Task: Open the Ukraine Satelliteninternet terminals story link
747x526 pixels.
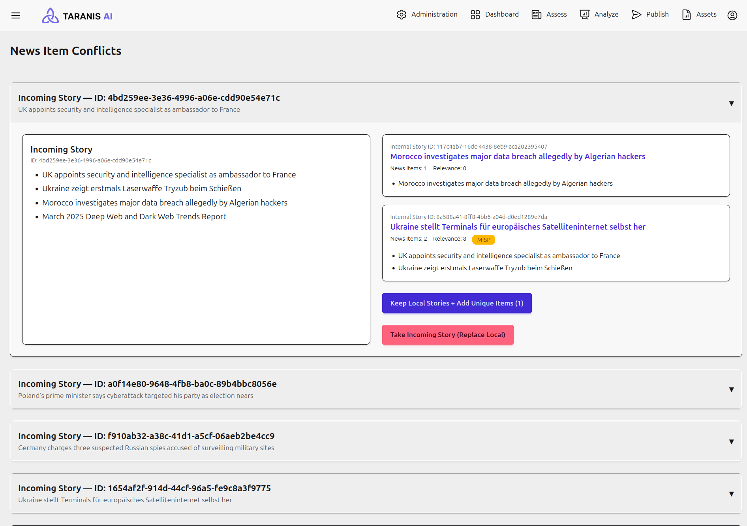Action: tap(518, 227)
